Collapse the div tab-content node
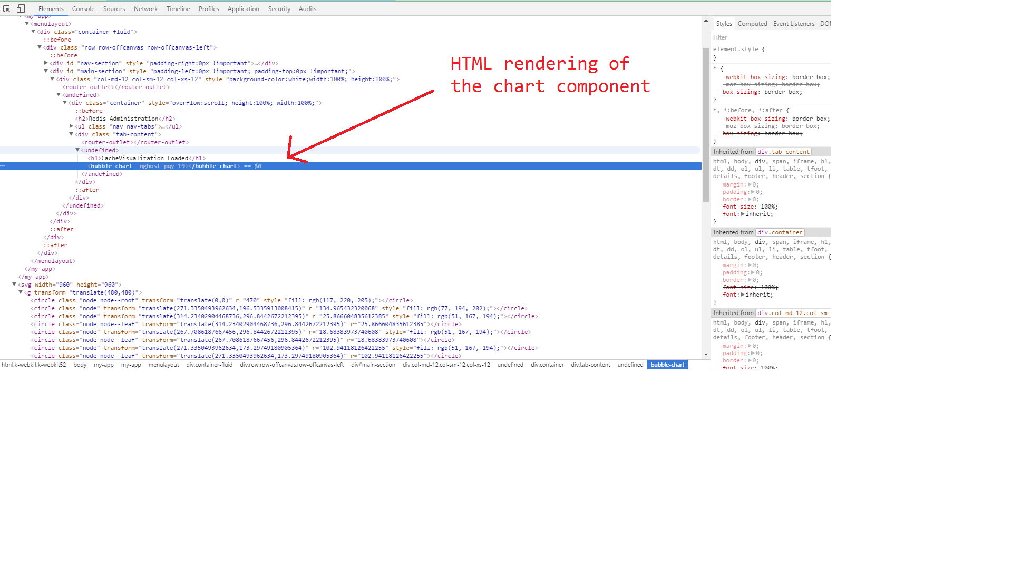 coord(71,134)
